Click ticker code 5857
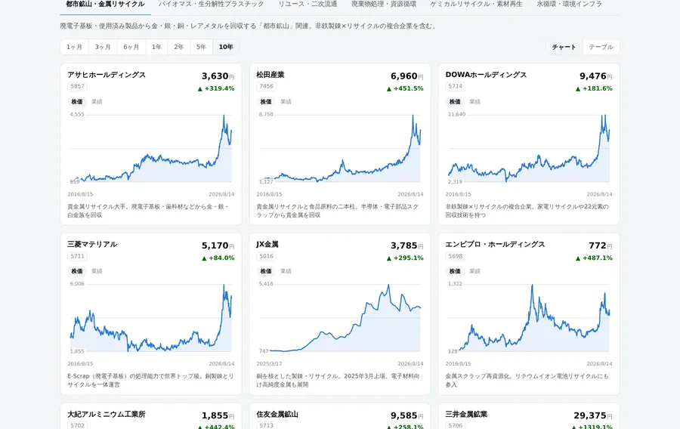 tap(78, 86)
